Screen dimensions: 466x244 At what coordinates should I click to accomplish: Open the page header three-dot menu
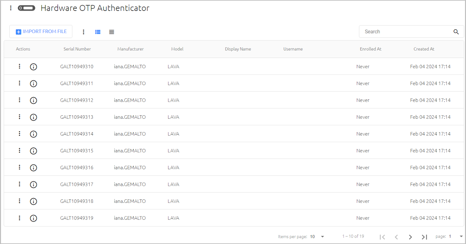[x=11, y=8]
